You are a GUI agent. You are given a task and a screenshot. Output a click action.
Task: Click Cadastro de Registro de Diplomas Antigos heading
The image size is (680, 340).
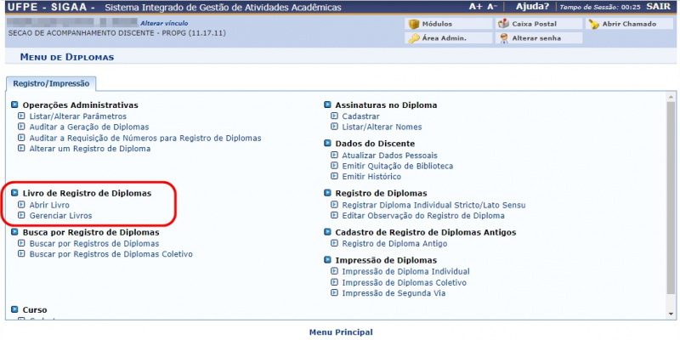click(426, 232)
